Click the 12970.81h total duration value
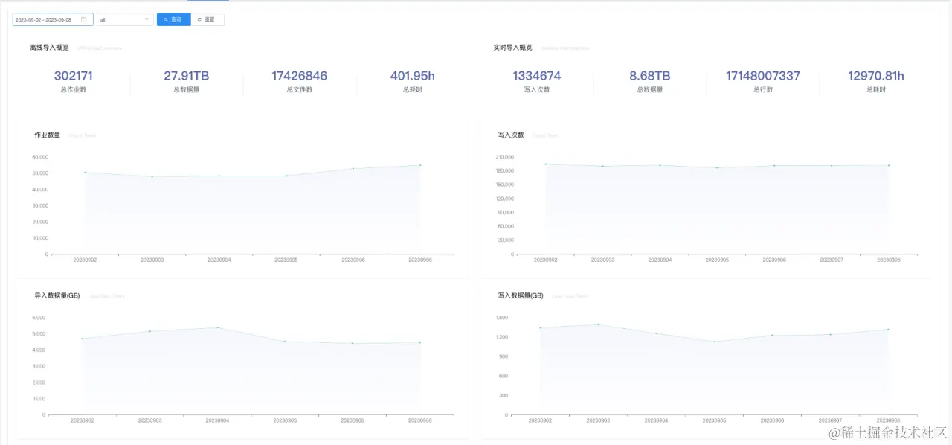The height and width of the screenshot is (445, 952). click(876, 76)
